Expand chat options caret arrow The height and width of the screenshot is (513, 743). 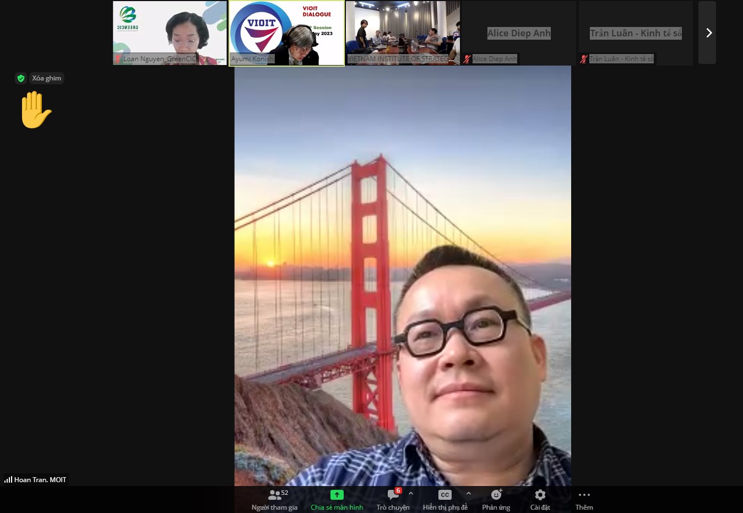(x=411, y=494)
